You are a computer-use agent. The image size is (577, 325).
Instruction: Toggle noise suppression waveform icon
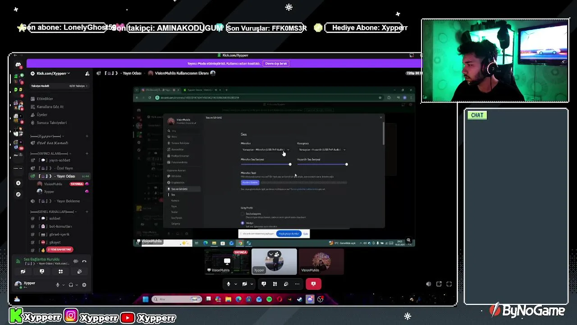coord(76,261)
